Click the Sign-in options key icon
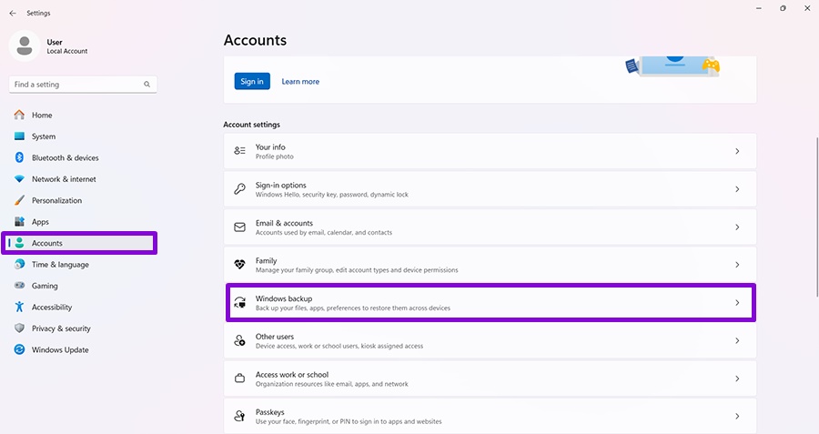The height and width of the screenshot is (434, 819). 239,189
